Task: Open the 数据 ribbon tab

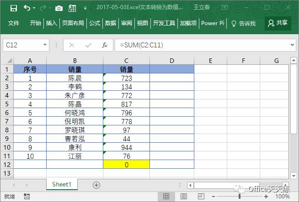Action: (x=111, y=23)
